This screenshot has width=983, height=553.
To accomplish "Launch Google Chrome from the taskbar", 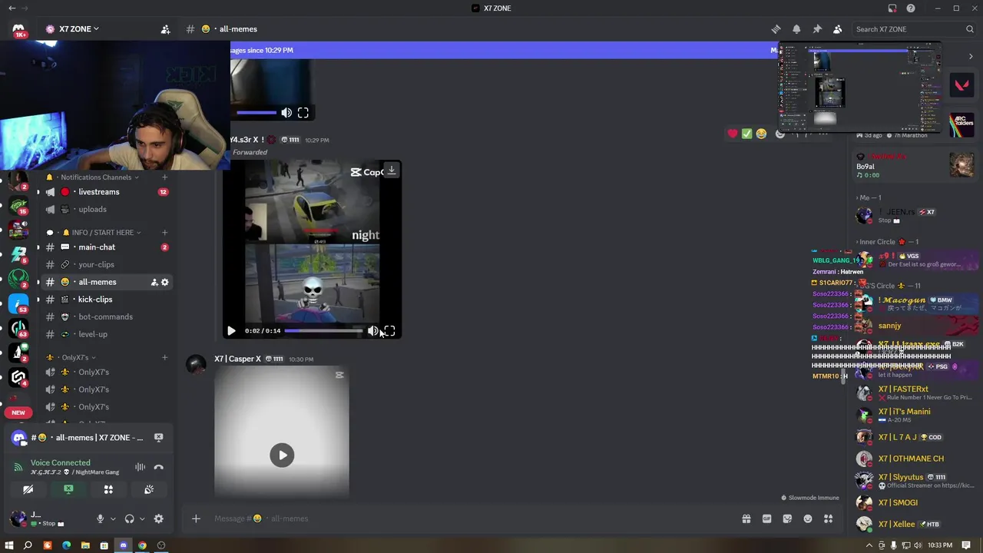I will [142, 545].
